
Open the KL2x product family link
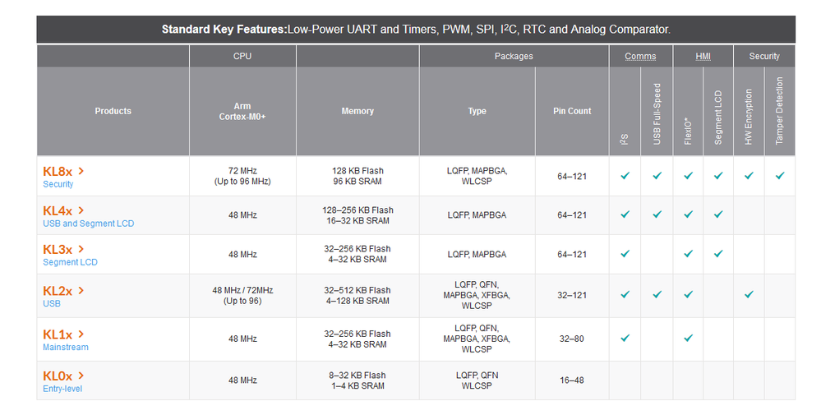tap(58, 291)
